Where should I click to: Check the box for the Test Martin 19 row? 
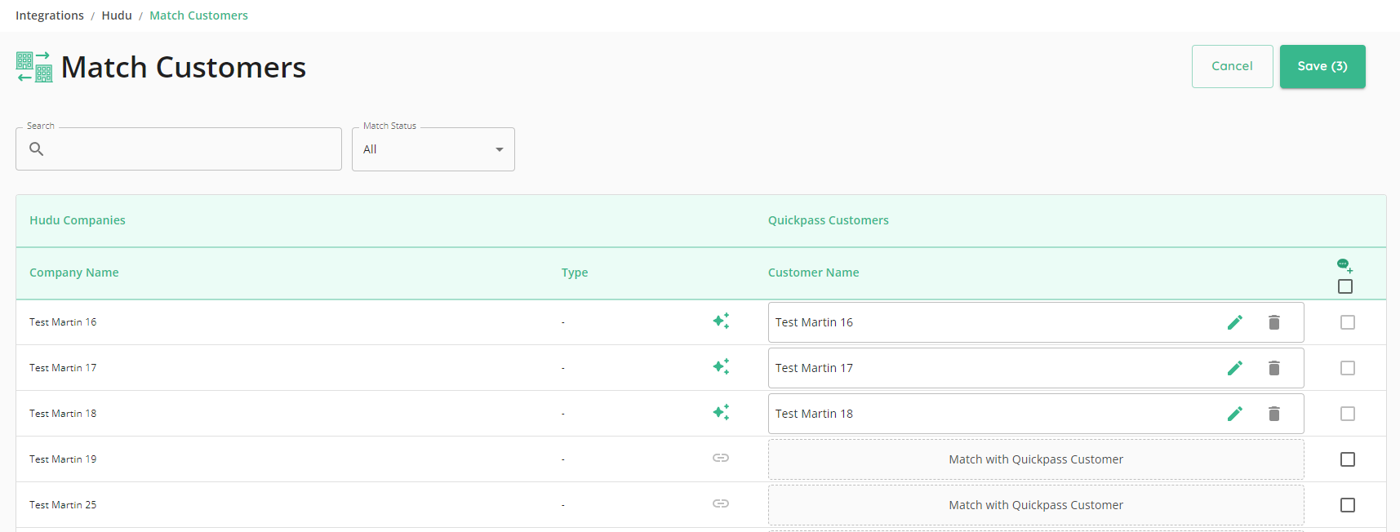click(x=1348, y=459)
